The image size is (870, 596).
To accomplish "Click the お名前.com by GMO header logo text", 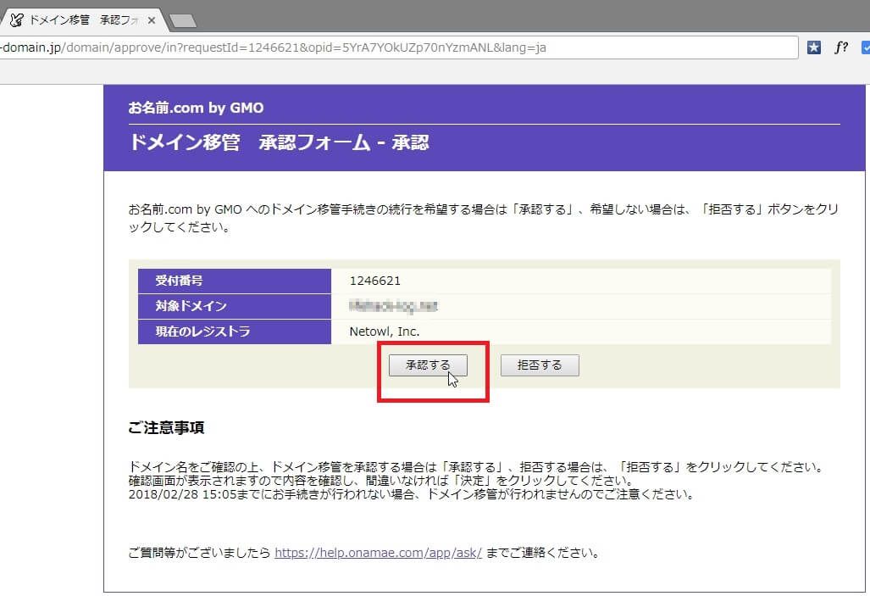I will point(196,108).
